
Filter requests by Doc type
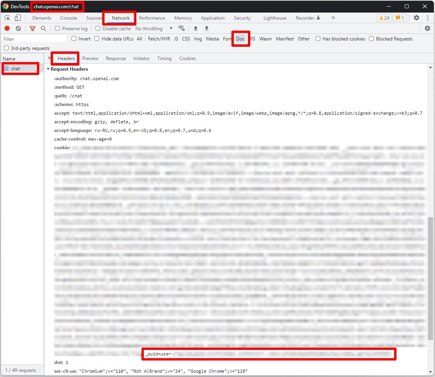click(x=240, y=39)
